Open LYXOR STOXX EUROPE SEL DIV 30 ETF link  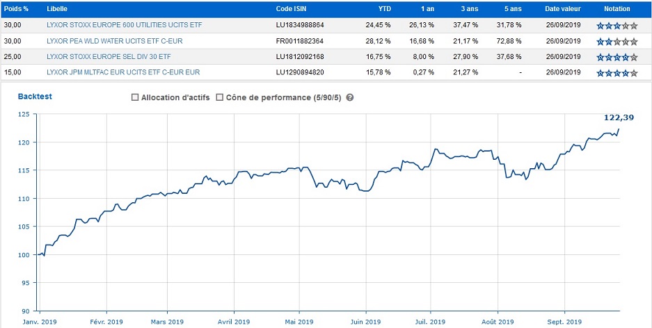pyautogui.click(x=109, y=56)
